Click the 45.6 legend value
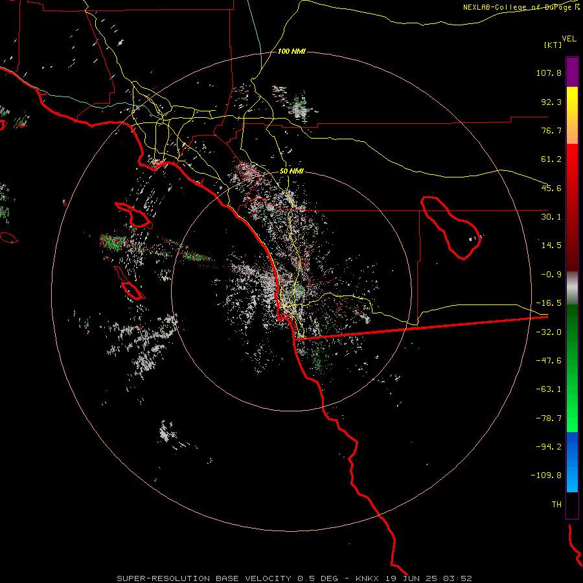 click(x=551, y=188)
